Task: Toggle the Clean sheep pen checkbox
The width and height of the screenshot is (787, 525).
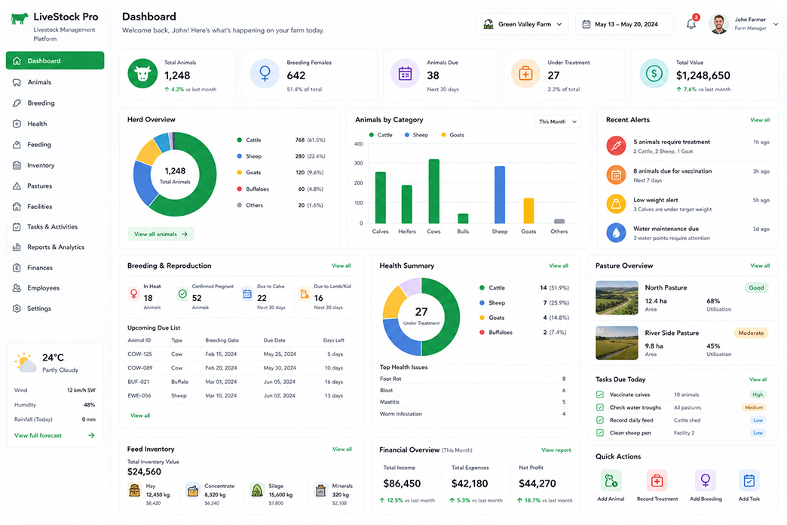Action: [x=600, y=432]
